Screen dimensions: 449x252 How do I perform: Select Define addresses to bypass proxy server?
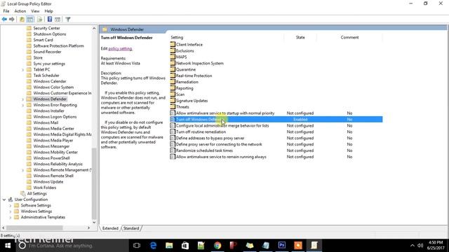click(x=276, y=139)
